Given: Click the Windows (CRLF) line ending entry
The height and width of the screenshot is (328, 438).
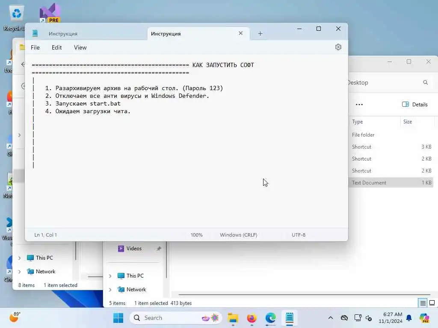Looking at the screenshot, I should click(238, 235).
